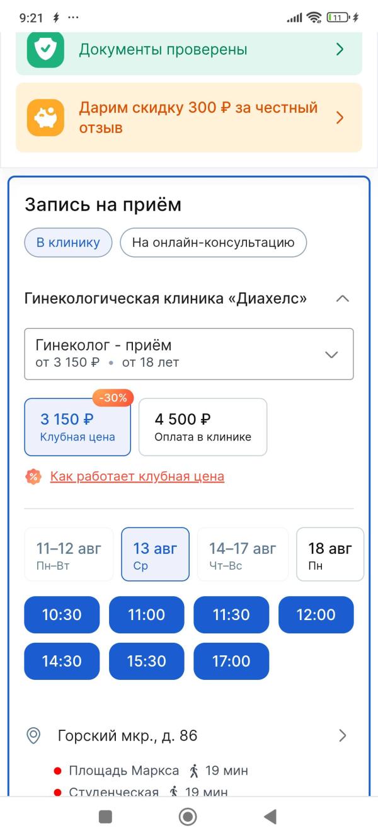Select the 13 авг Ср date tab
Viewport: 378px width, 840px height.
(x=155, y=554)
